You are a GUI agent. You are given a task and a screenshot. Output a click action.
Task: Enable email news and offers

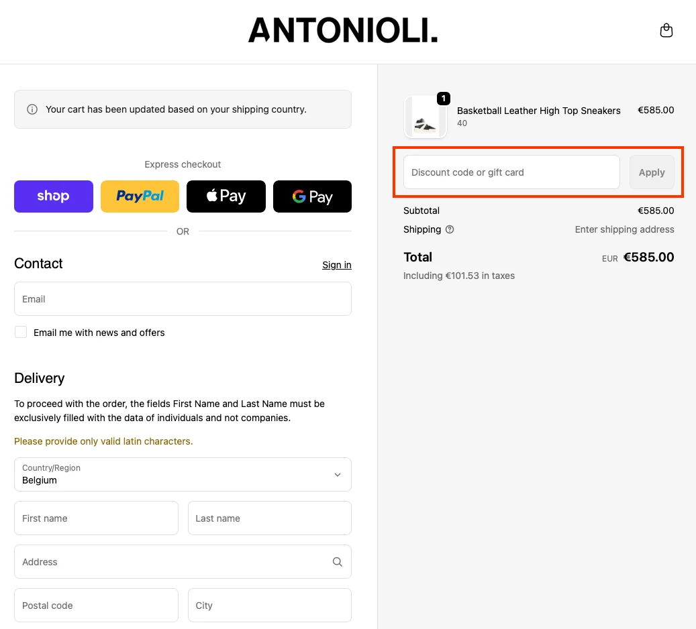20,332
